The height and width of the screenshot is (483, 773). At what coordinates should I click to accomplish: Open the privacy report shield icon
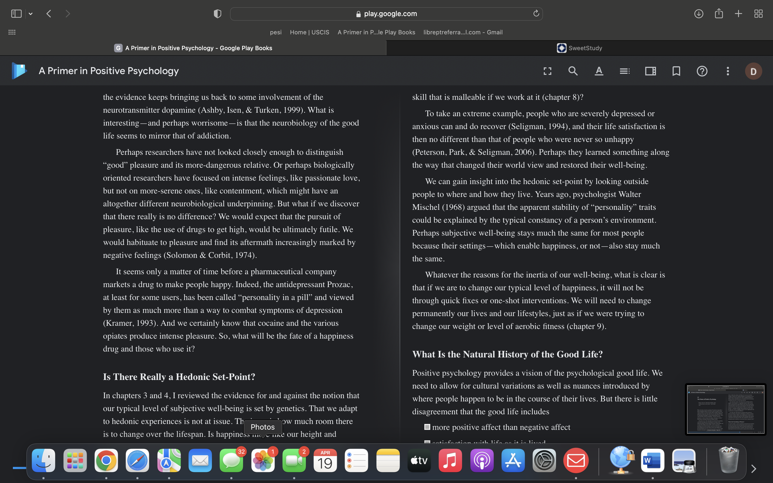217,14
